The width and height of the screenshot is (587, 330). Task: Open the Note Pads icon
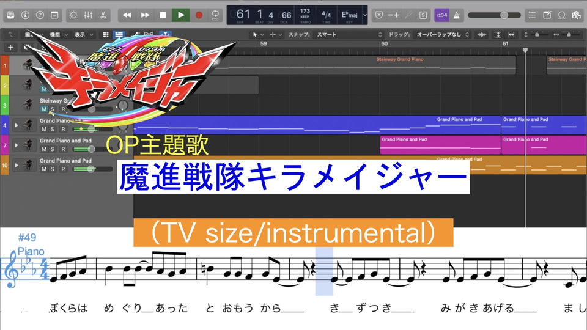[x=547, y=15]
